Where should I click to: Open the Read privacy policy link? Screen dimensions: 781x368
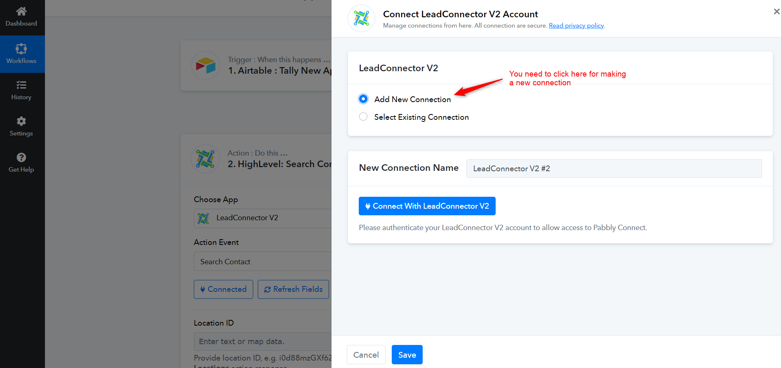tap(576, 26)
